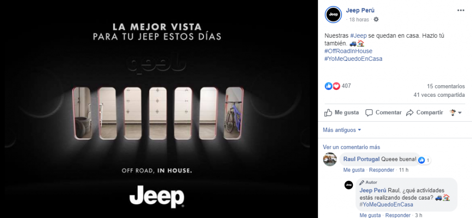Click the Jeep Perú page name header
Viewport: 472px width, 218px height.
point(360,11)
